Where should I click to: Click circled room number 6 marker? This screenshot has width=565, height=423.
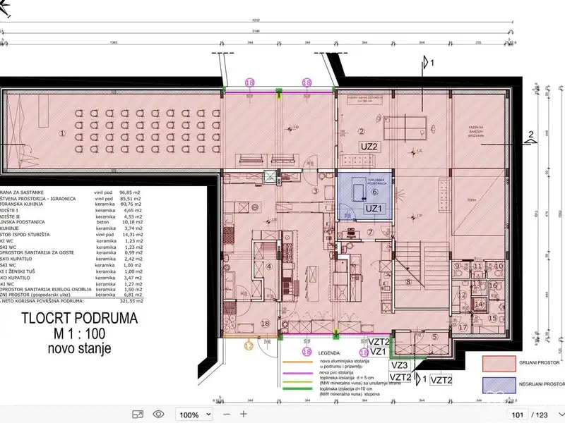coord(375,191)
